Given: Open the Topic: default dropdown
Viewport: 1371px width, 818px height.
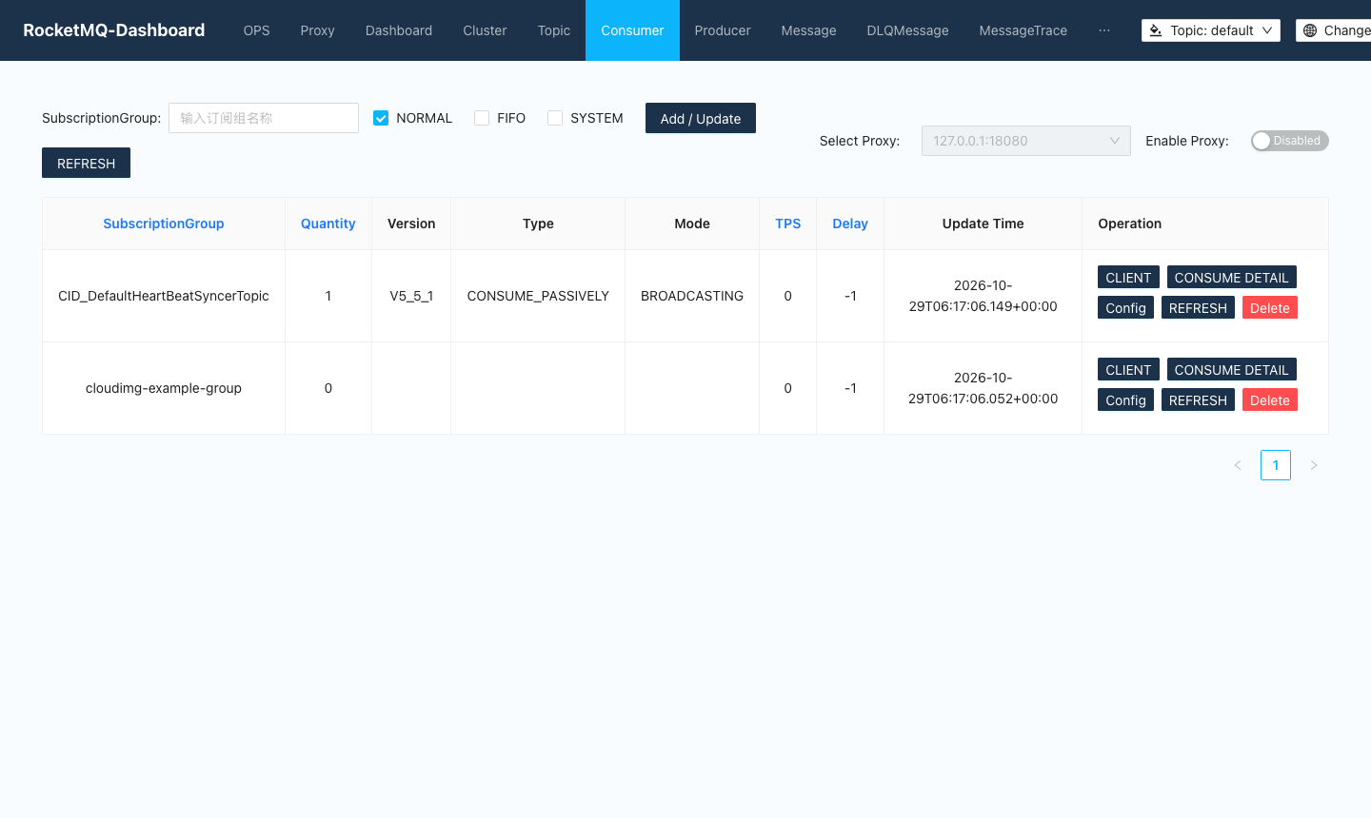Looking at the screenshot, I should [1211, 30].
